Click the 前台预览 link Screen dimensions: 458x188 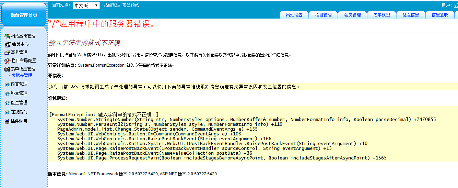click(130, 5)
